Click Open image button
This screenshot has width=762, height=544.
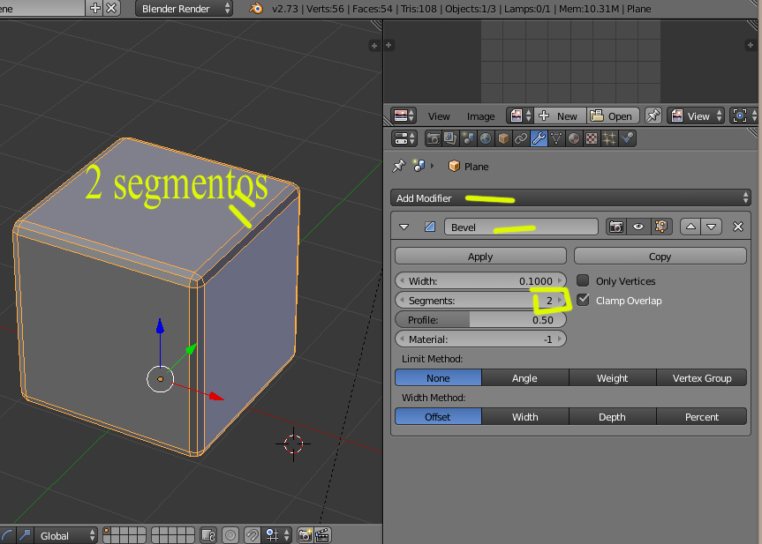click(x=612, y=116)
